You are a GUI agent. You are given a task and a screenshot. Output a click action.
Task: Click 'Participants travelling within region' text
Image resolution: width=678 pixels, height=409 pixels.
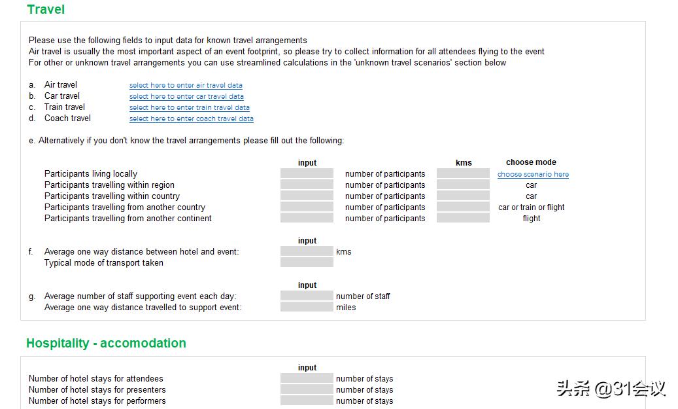109,185
